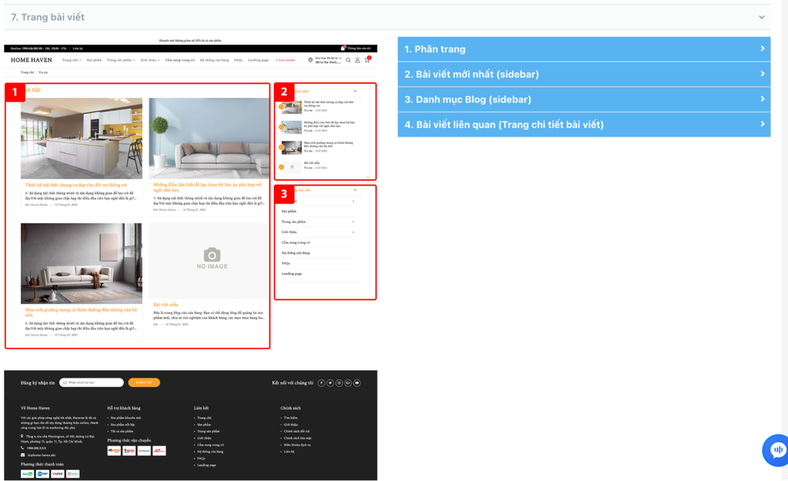The height and width of the screenshot is (481, 788).
Task: Click the YouTube icon in footer
Action: click(x=357, y=382)
